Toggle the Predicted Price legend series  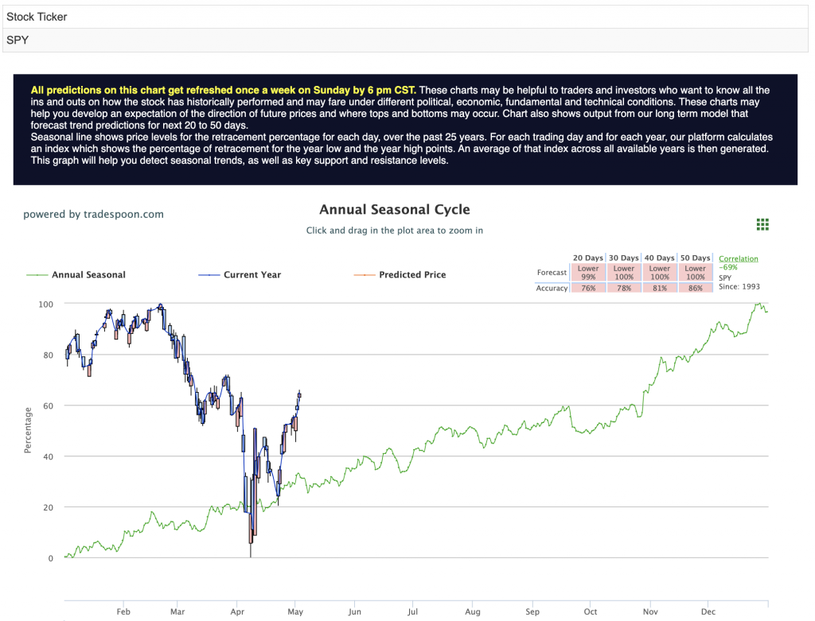click(x=412, y=274)
